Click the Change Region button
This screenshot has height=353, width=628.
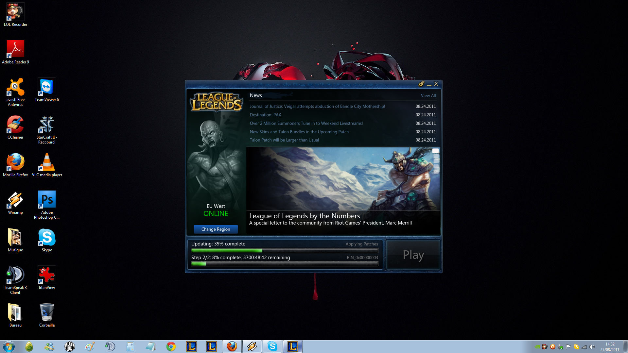coord(216,229)
